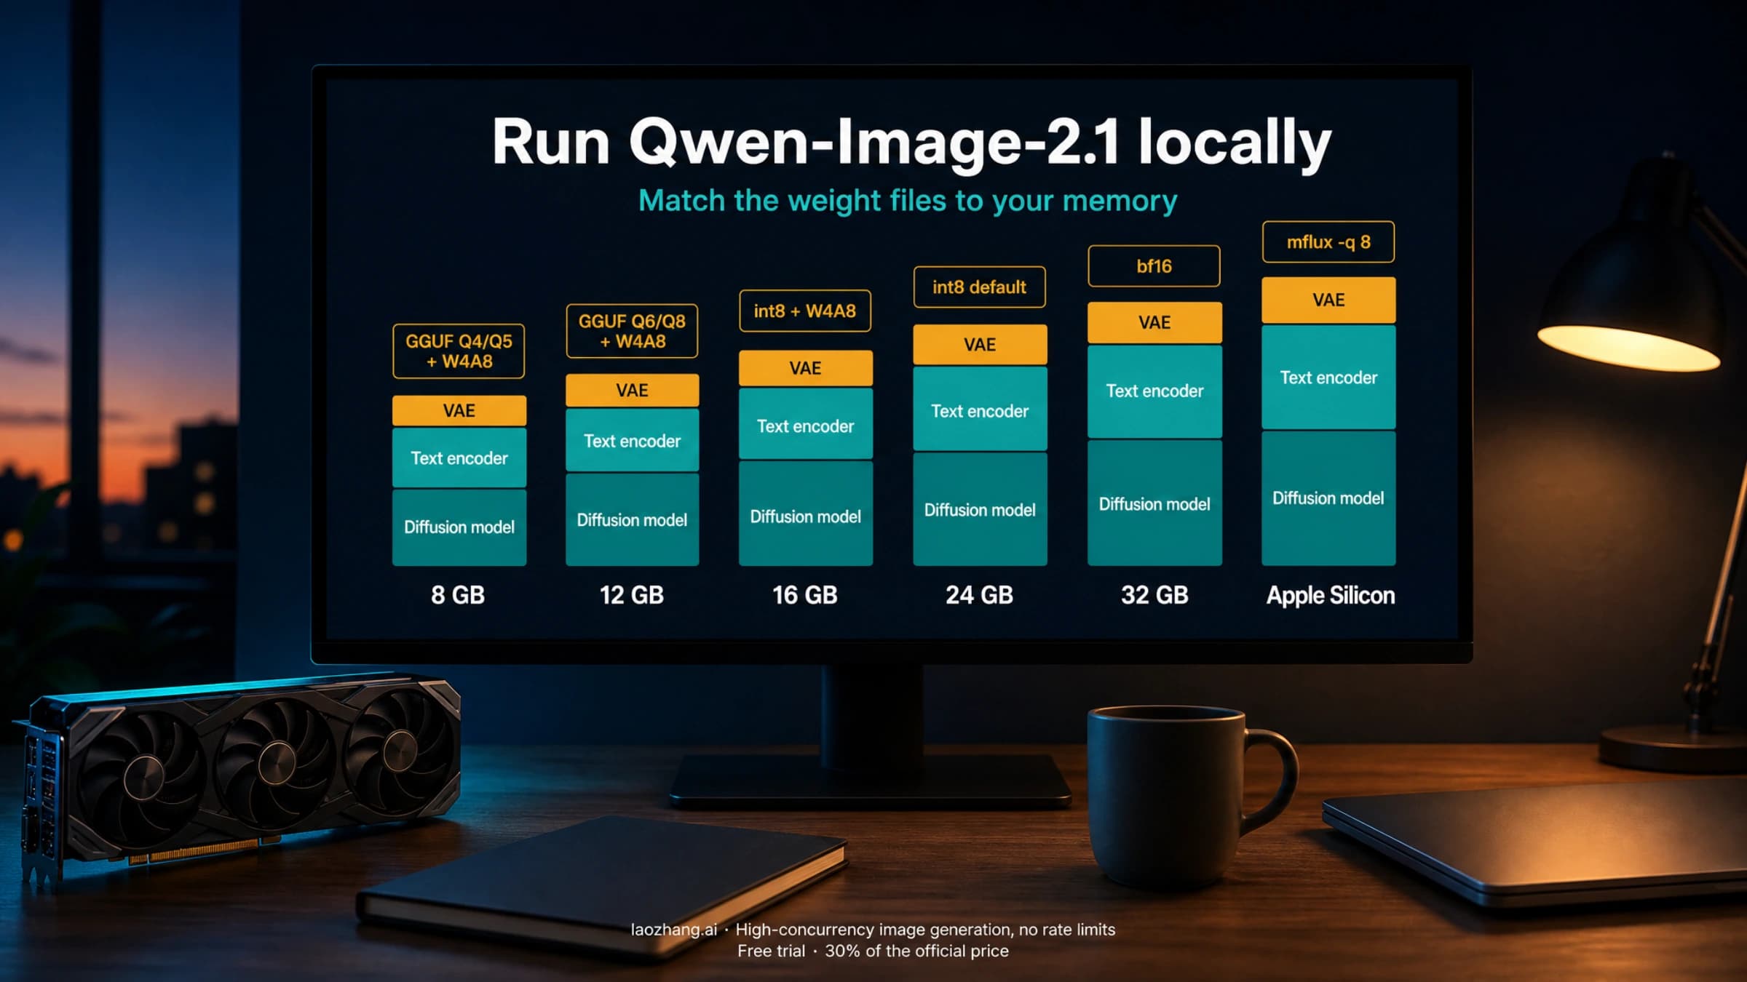Click "30% of the official price" footer text
1747x982 pixels.
(917, 951)
